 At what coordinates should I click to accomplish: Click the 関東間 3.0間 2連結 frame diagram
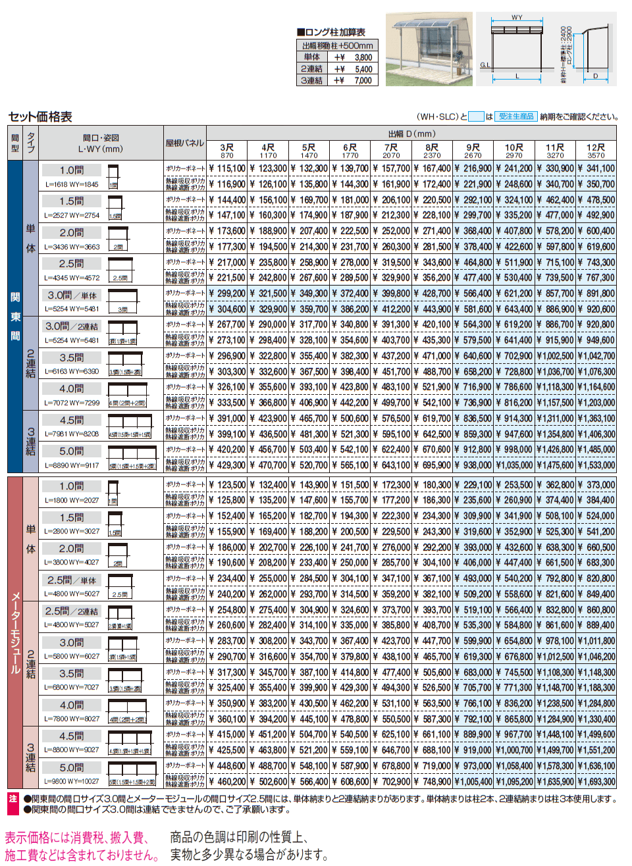pyautogui.click(x=122, y=333)
